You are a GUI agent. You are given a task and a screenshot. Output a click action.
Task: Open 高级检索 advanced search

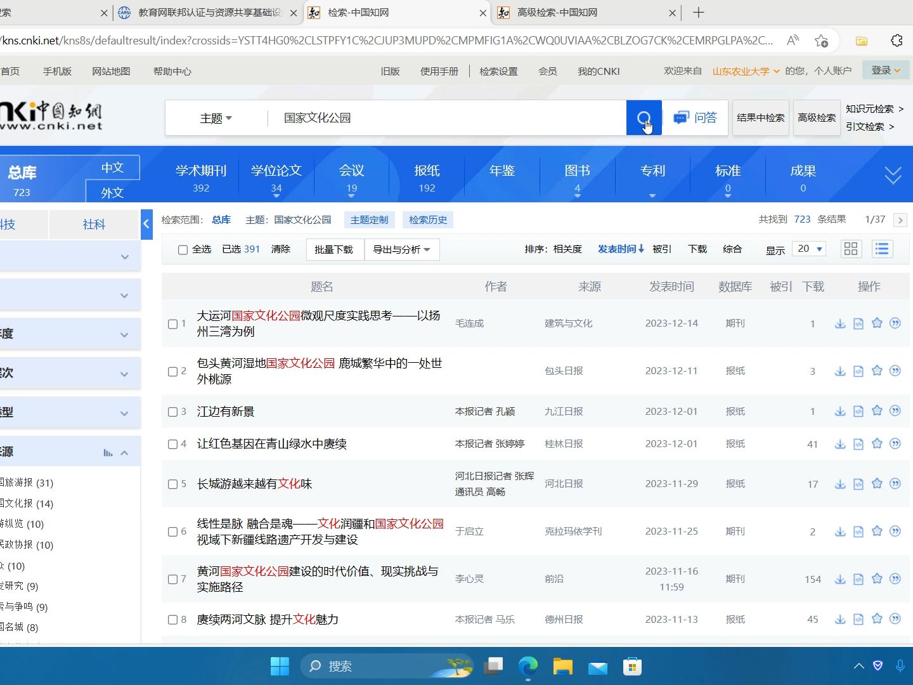click(x=817, y=117)
